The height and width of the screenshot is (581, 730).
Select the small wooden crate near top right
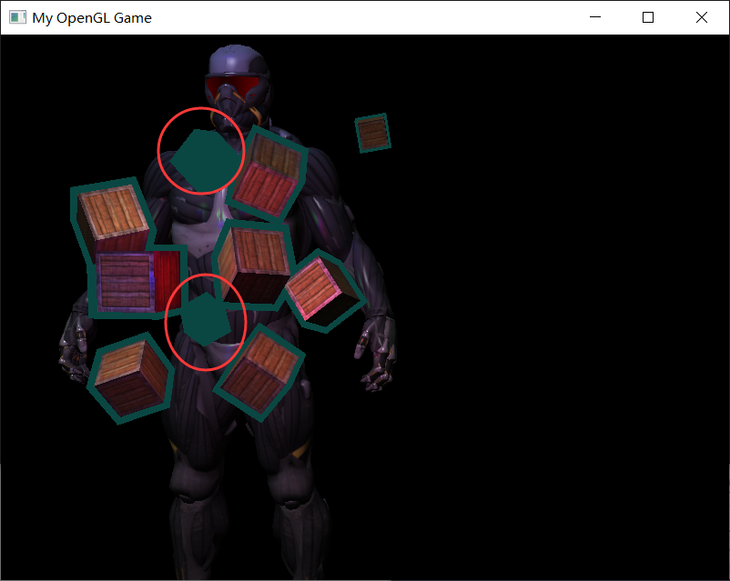click(x=371, y=131)
